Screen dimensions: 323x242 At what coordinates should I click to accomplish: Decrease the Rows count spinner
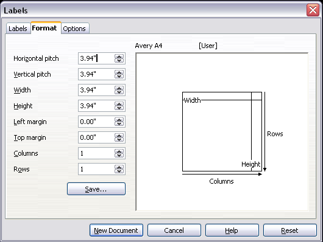point(119,171)
